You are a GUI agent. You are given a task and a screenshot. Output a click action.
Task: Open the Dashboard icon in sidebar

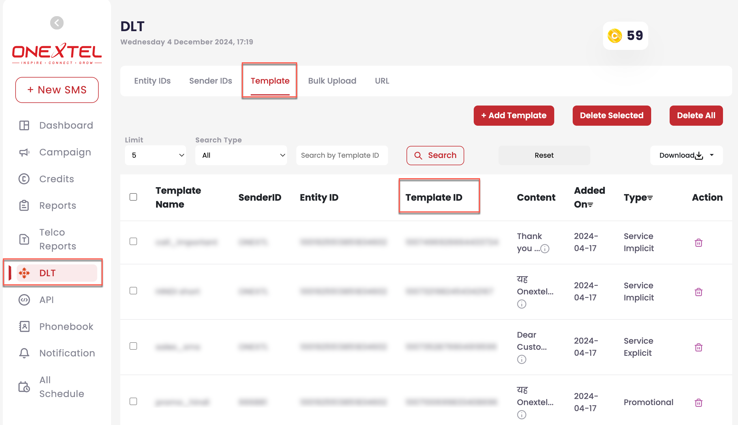pyautogui.click(x=24, y=125)
